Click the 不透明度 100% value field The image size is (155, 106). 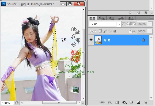pyautogui.click(x=142, y=24)
